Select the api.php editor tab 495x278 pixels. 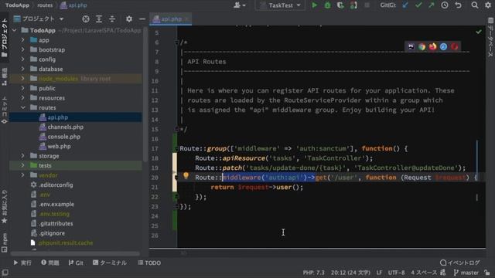coord(171,19)
